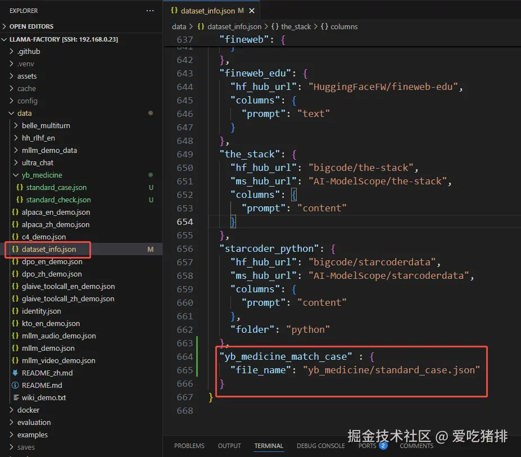The image size is (521, 457).
Task: Collapse the yb_medicine folder
Action: [x=42, y=175]
